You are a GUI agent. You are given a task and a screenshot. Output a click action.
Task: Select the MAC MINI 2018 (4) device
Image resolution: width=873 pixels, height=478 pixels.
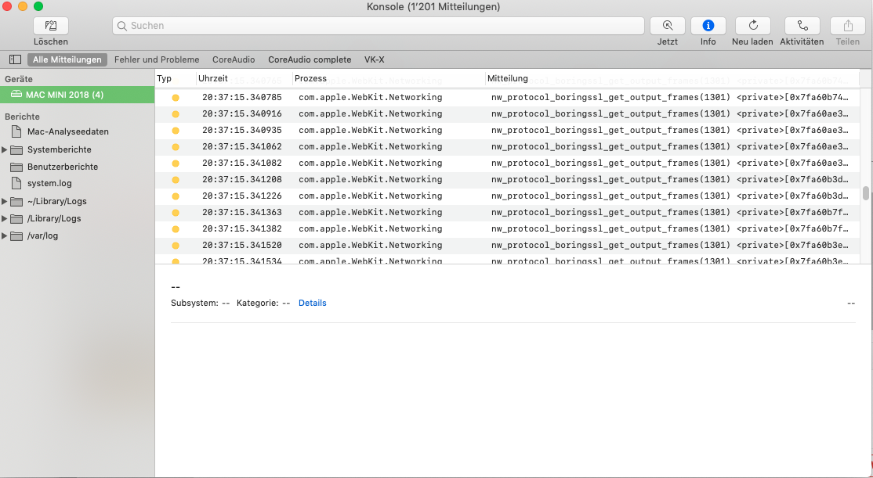point(78,95)
